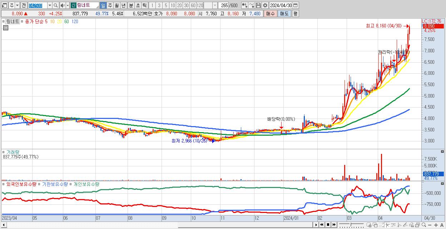Click the 매수 buy button
Image resolution: width=446 pixels, height=229 pixels.
(x=271, y=14)
